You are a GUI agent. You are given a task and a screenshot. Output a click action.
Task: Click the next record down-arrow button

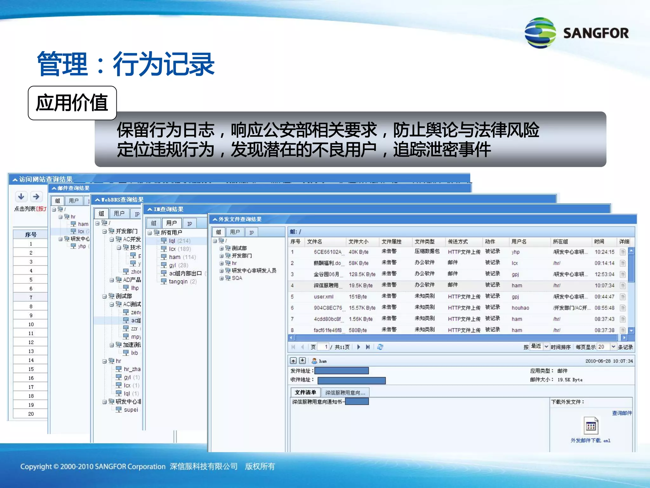click(302, 361)
